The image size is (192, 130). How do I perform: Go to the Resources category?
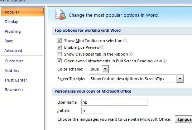(14, 90)
